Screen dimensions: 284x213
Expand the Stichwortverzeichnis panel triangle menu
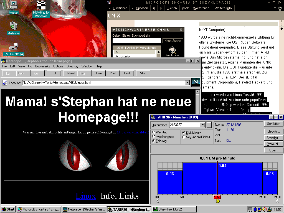tap(114, 30)
